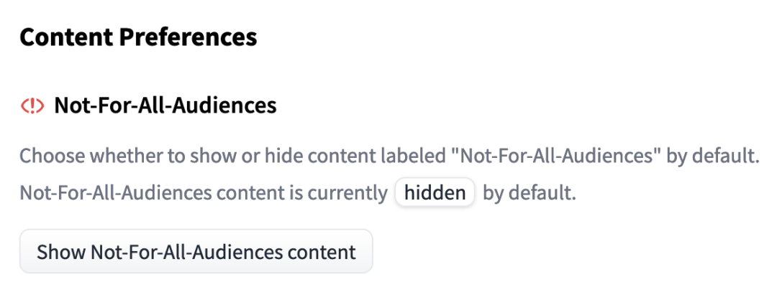
Task: Select the Content Preferences heading
Action: click(138, 37)
